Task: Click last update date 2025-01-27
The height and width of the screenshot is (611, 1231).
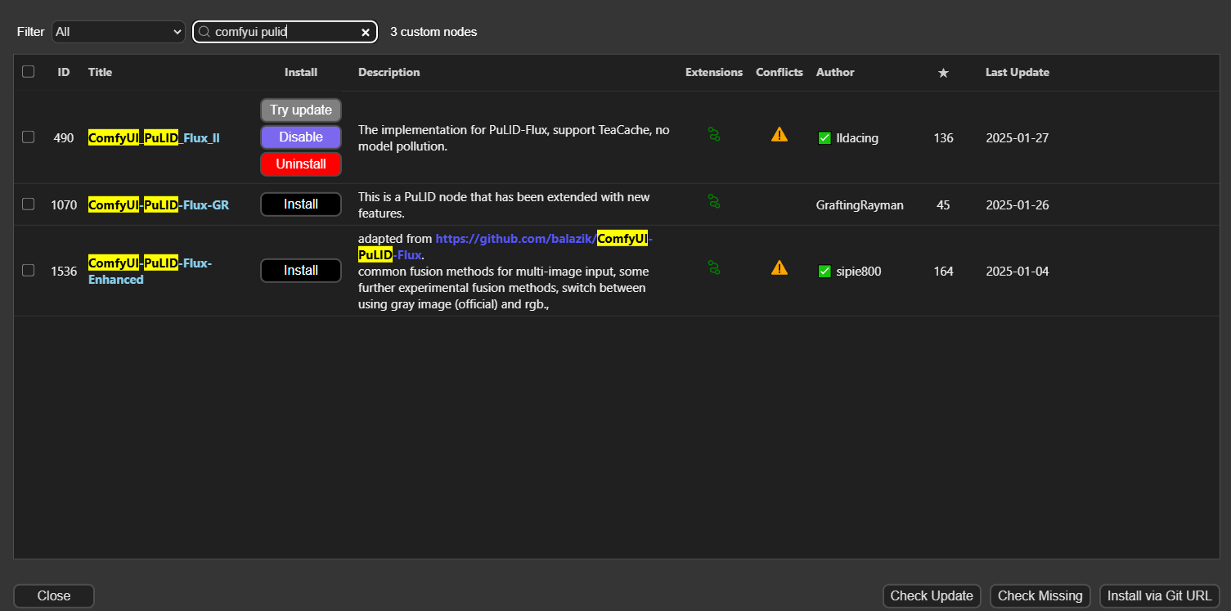Action: pos(1017,138)
